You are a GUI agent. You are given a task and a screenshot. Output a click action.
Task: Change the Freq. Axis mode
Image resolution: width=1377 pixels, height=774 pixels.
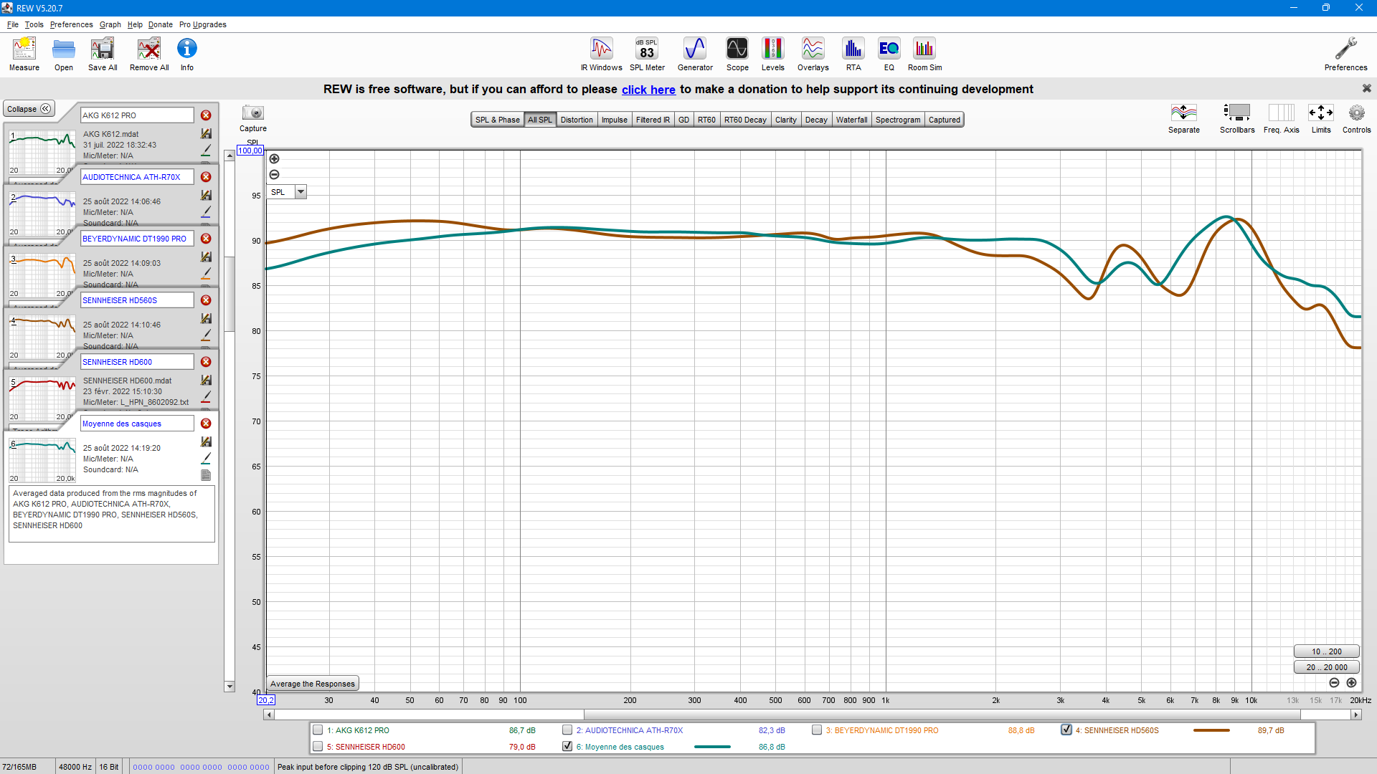[1281, 118]
